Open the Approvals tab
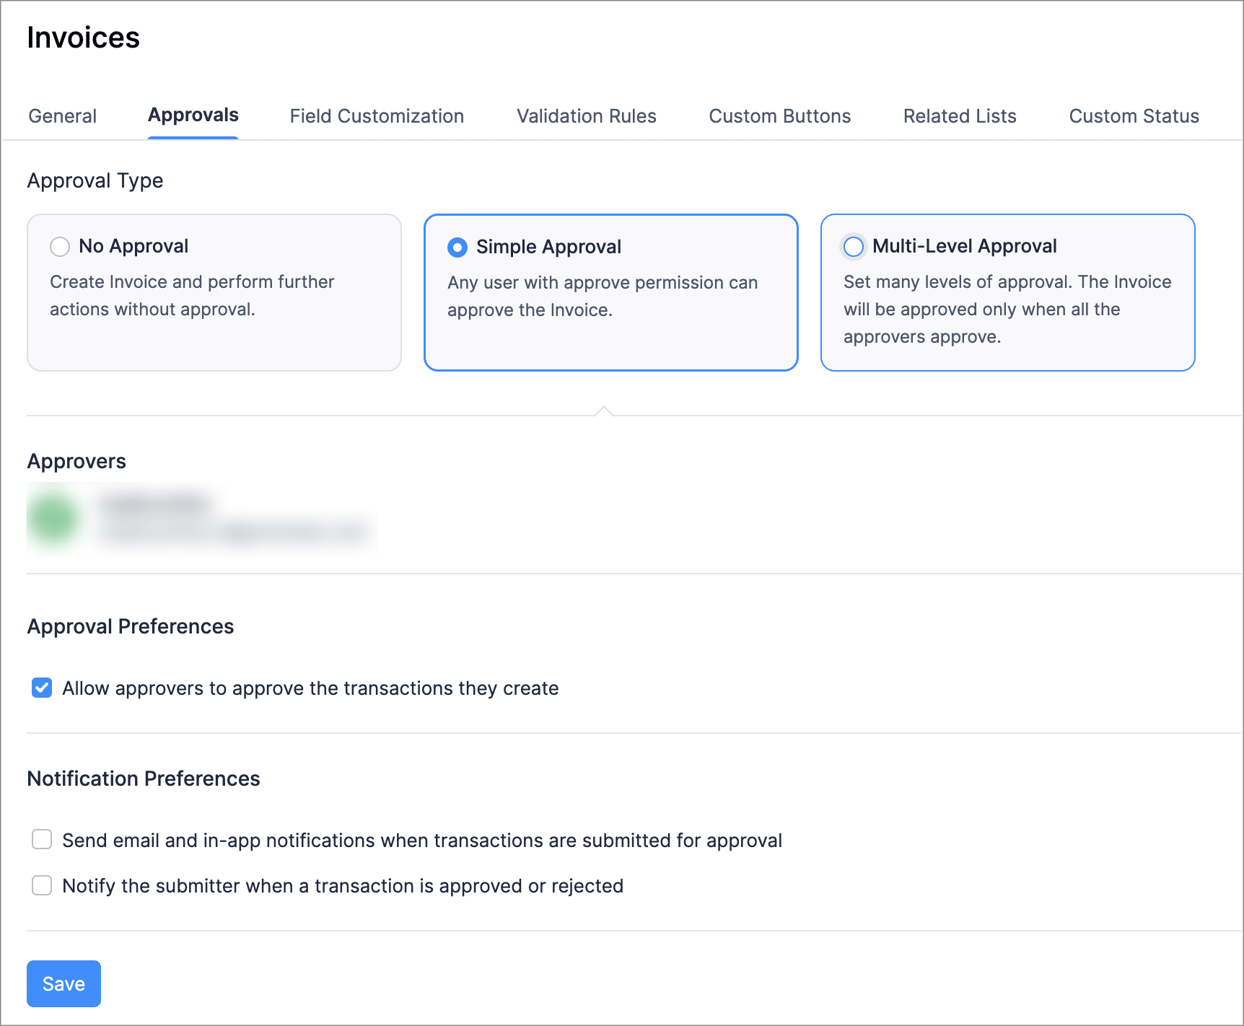Image resolution: width=1244 pixels, height=1026 pixels. 193,115
